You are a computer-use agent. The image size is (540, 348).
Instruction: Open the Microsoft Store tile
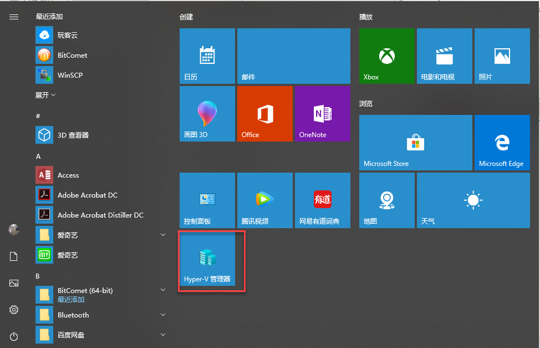[x=416, y=143]
